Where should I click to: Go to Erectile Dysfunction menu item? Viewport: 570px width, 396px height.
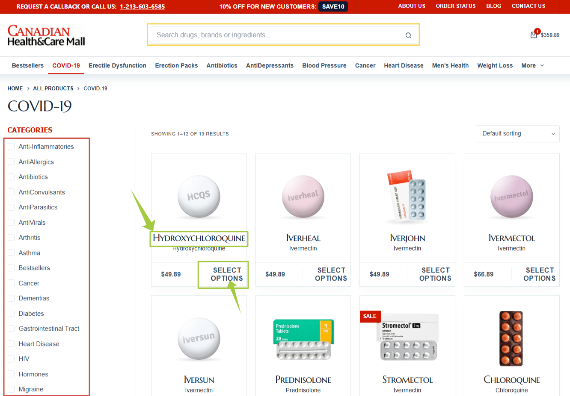117,65
